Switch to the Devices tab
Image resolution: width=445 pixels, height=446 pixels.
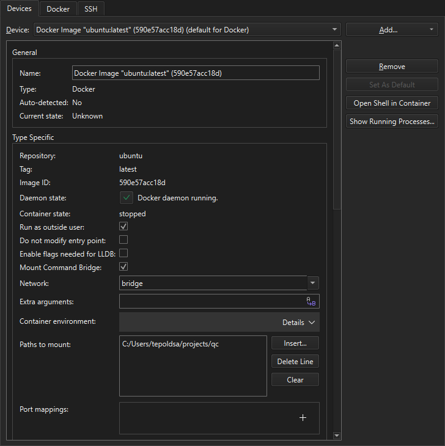20,9
